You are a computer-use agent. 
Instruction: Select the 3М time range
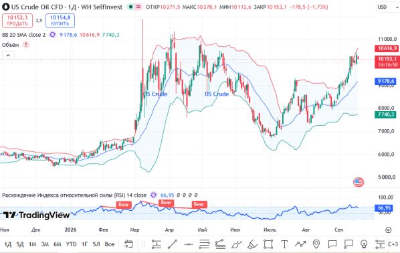45,244
